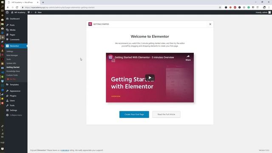Click the browser back arrow

pos(8,8)
